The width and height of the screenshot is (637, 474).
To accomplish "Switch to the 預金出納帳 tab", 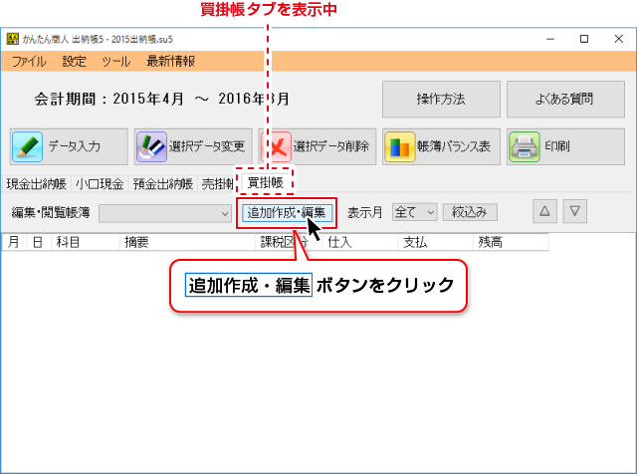I will point(163,184).
